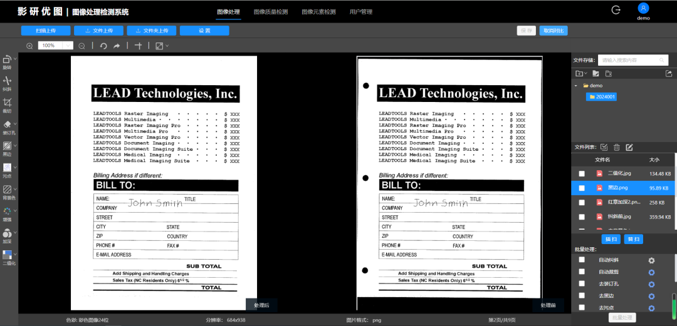Select the 黑边 black border tool icon
Image resolution: width=677 pixels, height=326 pixels.
pyautogui.click(x=7, y=145)
